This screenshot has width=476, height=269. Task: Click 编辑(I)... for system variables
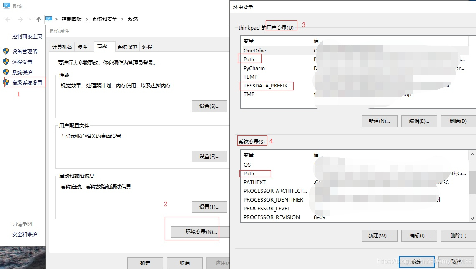tap(419, 235)
